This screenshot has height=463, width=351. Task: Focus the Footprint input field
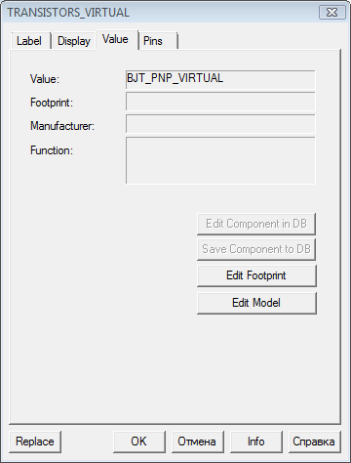coord(220,102)
